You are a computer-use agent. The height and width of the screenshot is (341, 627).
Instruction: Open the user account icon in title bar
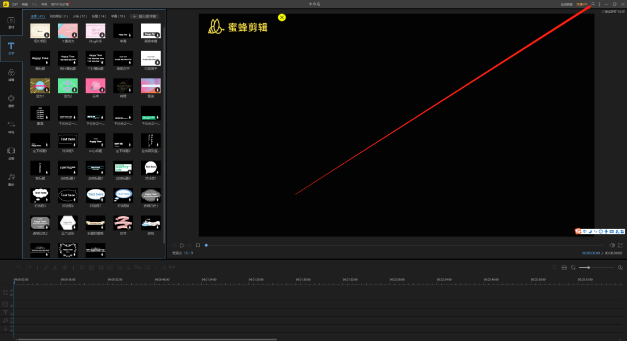point(593,4)
